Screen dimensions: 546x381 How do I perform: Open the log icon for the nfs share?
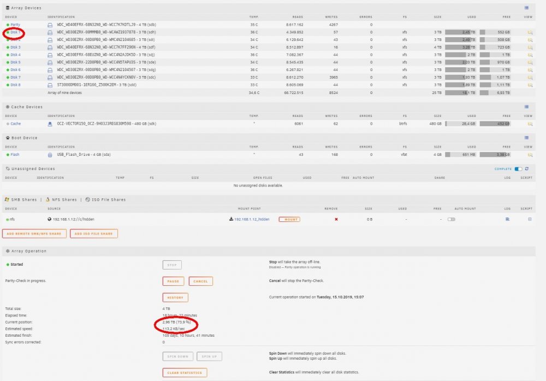507,219
